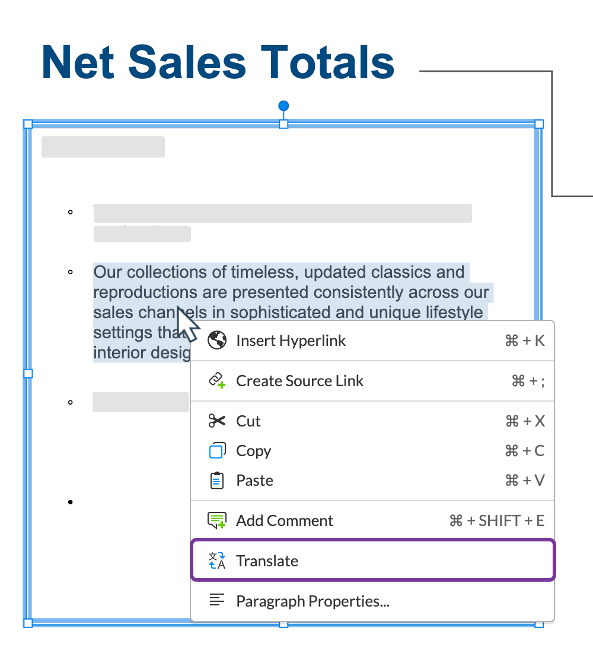Open Paragraph Properties... dialog entry
The height and width of the screenshot is (667, 593).
pos(313,601)
